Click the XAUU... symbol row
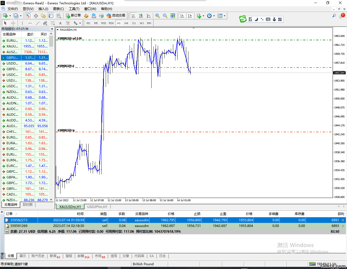 pos(25,46)
